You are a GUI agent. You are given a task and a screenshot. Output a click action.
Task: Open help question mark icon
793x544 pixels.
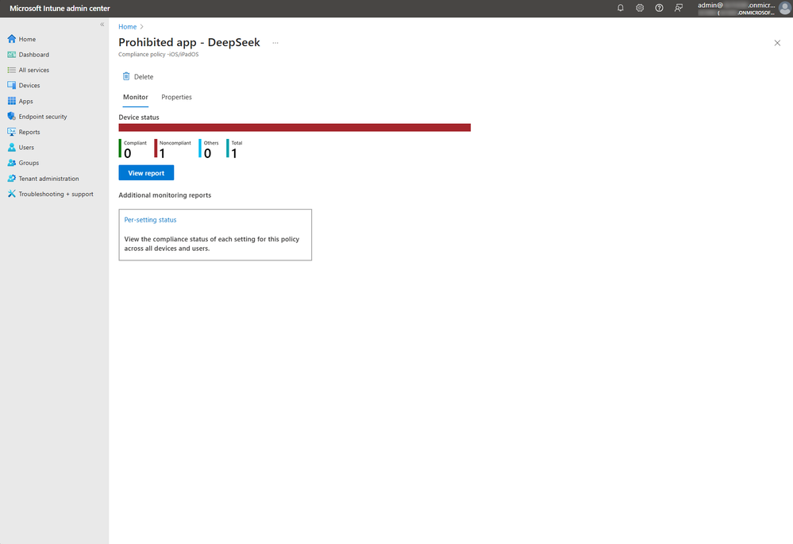(659, 8)
